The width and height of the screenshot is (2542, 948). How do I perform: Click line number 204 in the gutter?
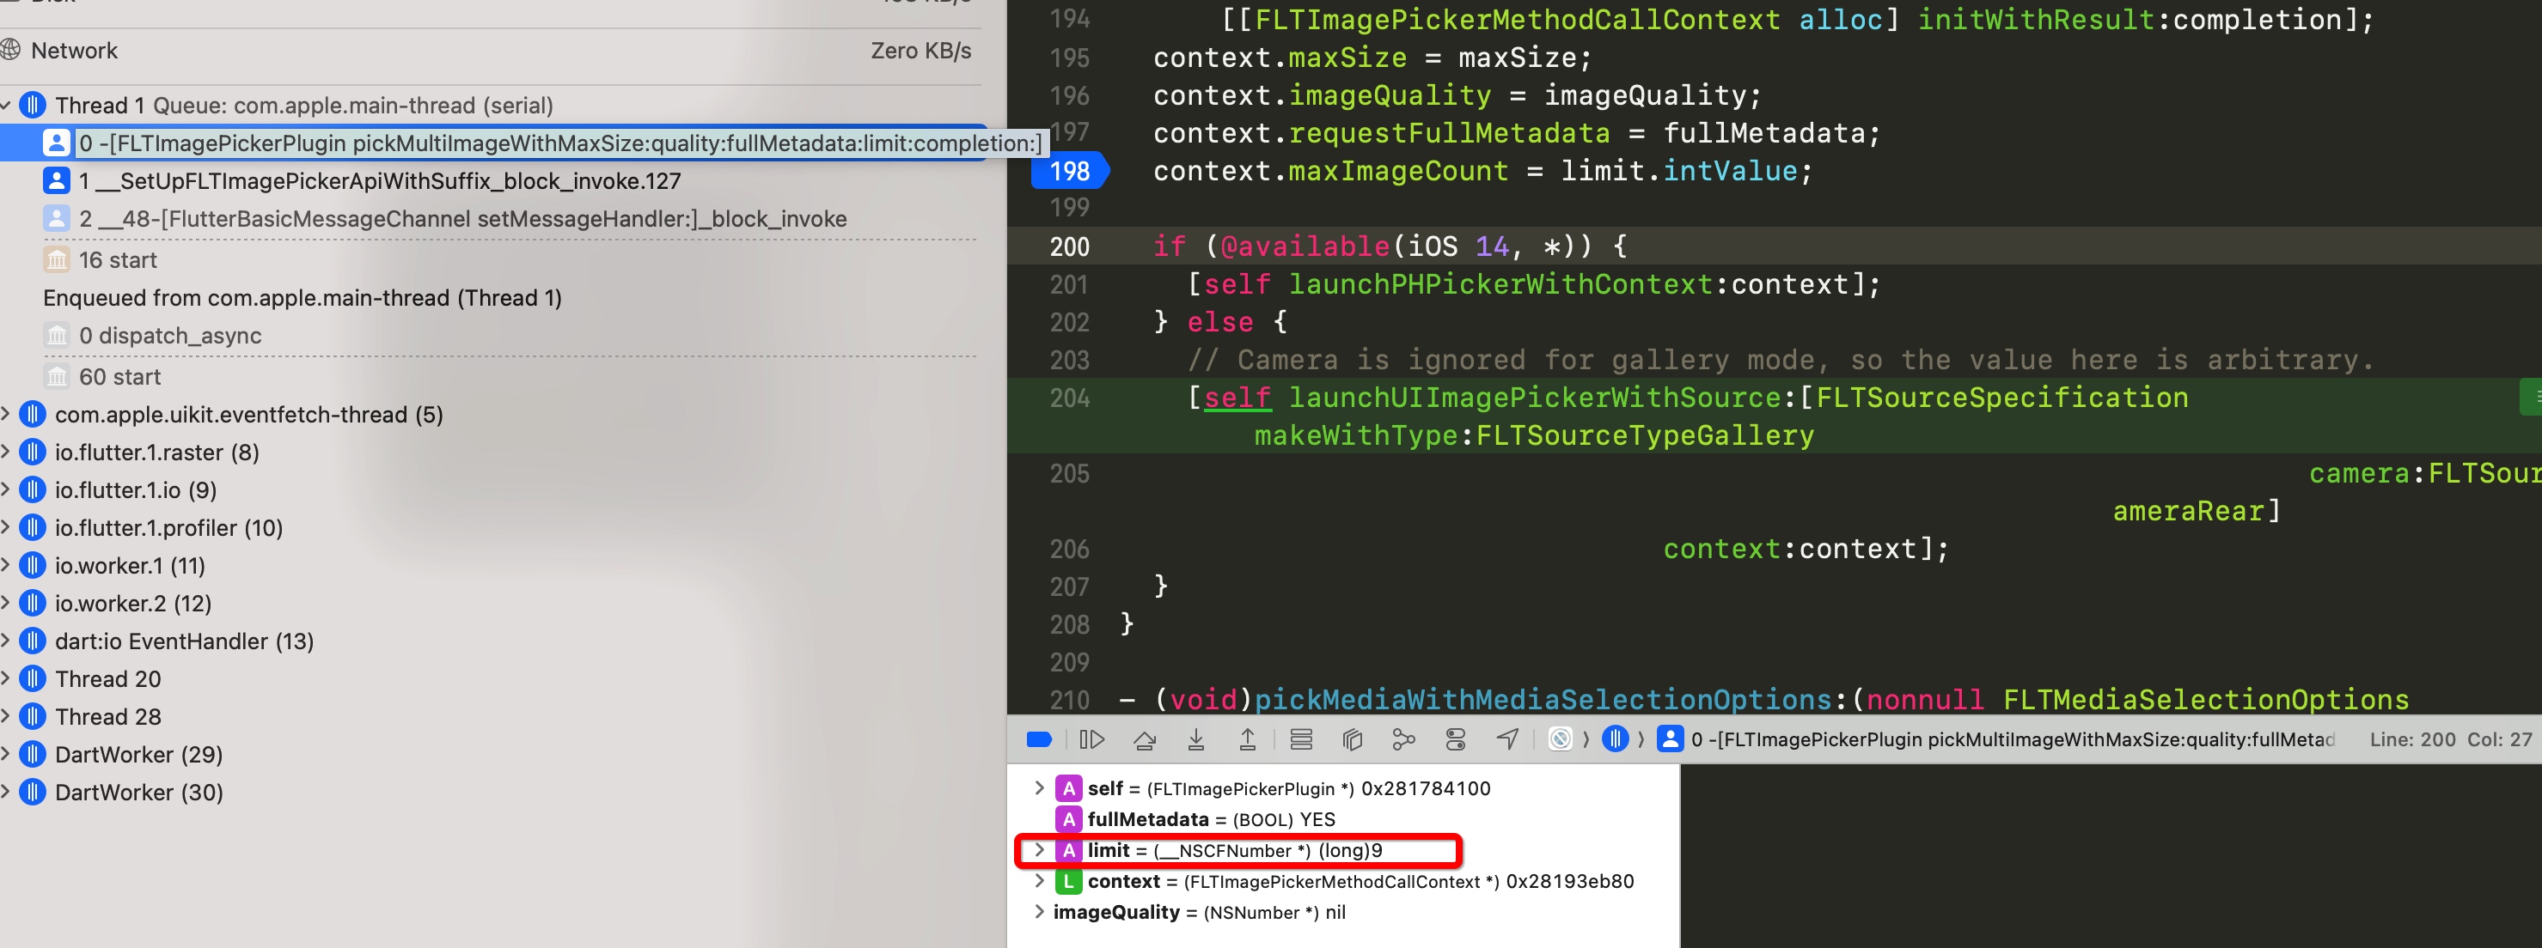pyautogui.click(x=1070, y=398)
